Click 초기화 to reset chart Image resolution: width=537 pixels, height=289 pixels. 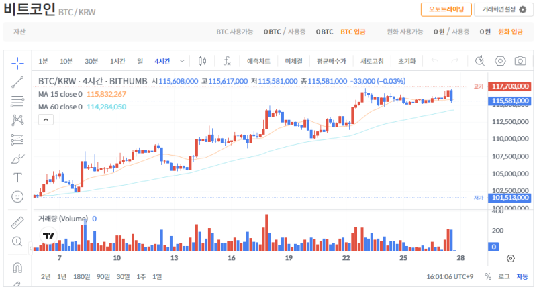coord(407,61)
